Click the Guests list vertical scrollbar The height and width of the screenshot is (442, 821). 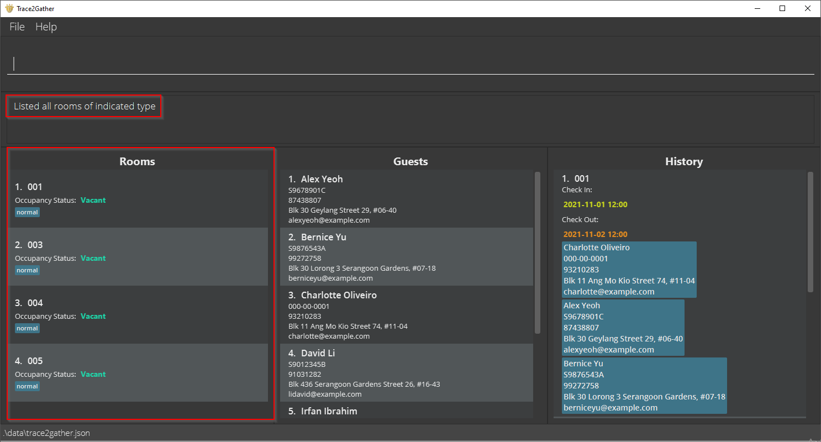coord(538,252)
